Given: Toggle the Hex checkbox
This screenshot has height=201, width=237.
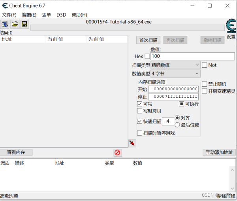Looking at the screenshot, I should tap(147, 56).
